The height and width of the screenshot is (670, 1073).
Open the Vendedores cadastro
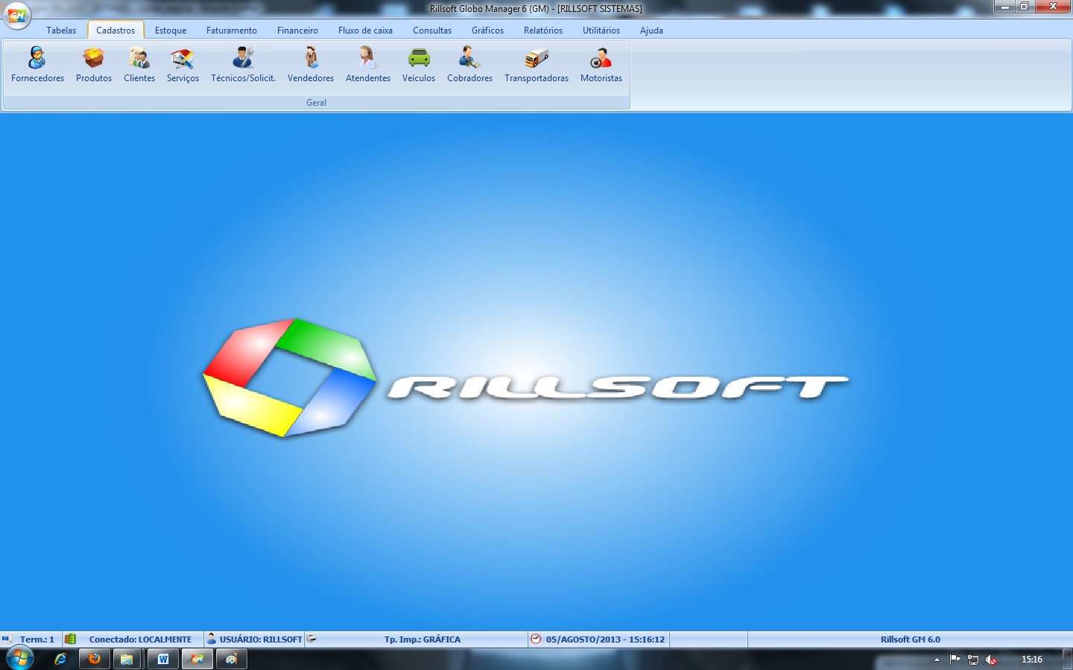coord(310,63)
